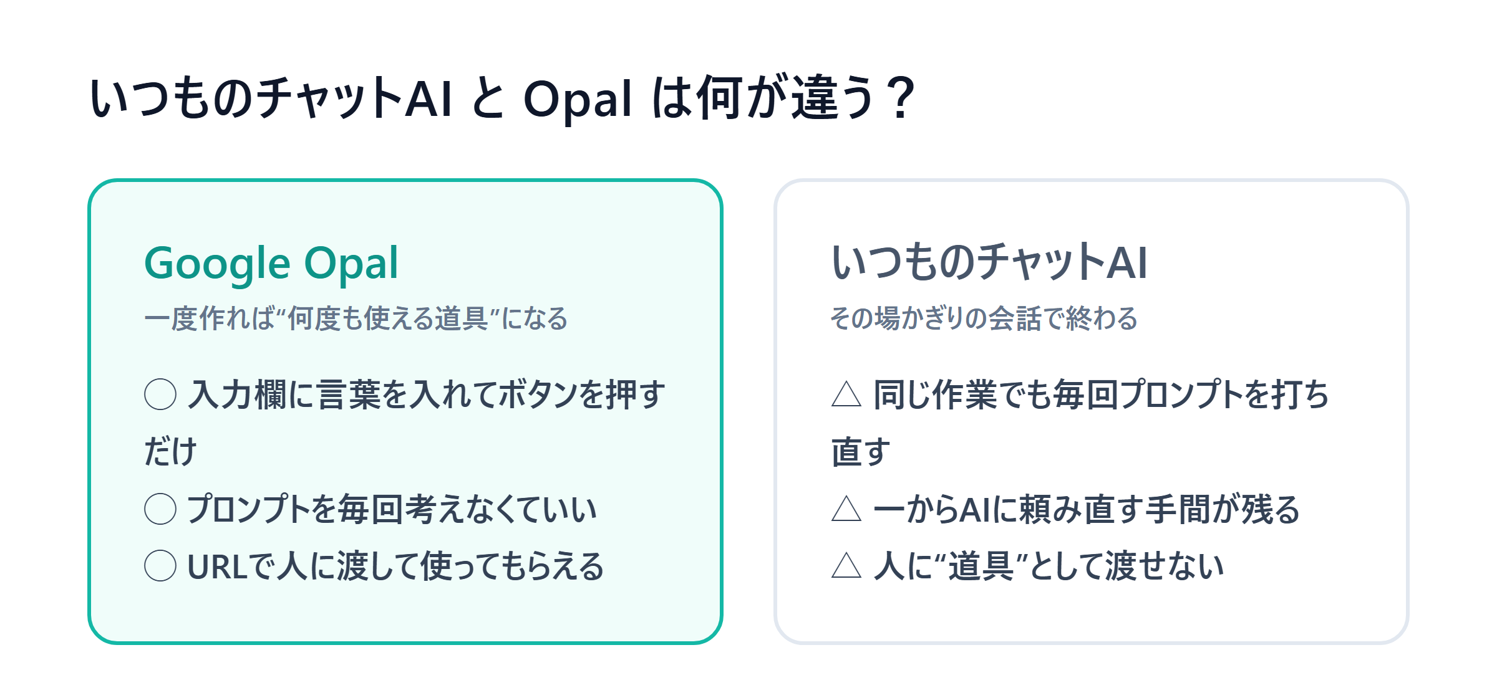The image size is (1497, 698).
Task: Click the text 同じ作業でも毎回プロンプトを打ち
Action: coord(1101,395)
